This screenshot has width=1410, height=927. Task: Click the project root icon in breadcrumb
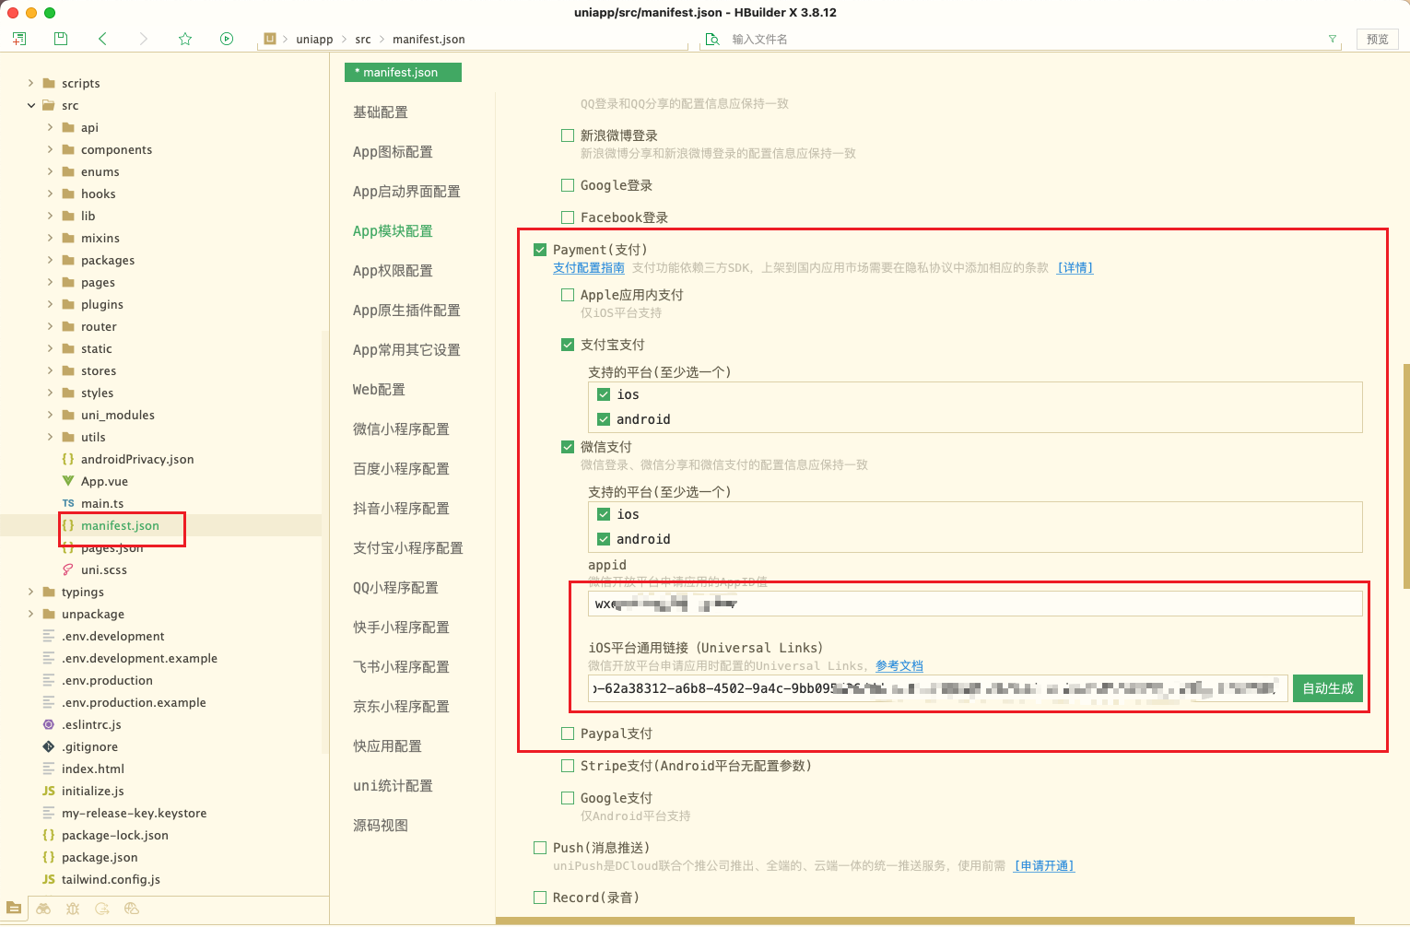point(270,39)
